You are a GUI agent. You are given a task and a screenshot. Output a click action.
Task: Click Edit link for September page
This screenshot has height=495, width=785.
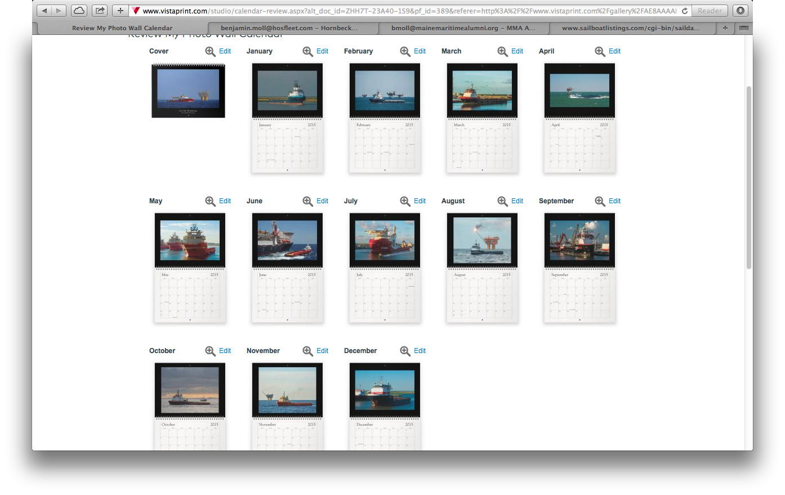[x=614, y=201]
